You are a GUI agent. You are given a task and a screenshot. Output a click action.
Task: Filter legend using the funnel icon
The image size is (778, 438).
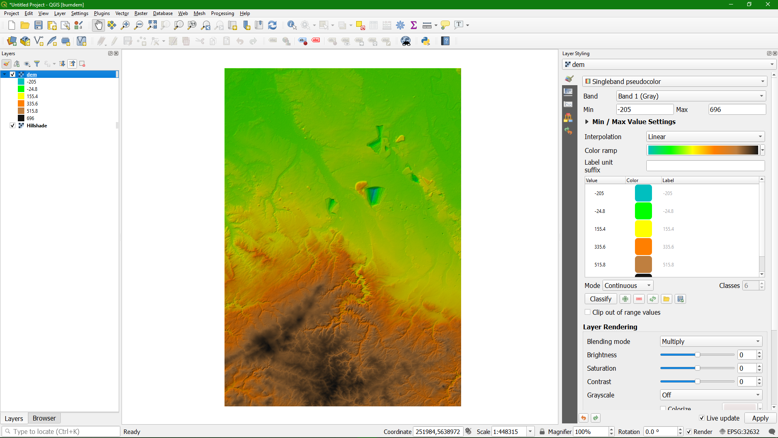[x=37, y=64]
